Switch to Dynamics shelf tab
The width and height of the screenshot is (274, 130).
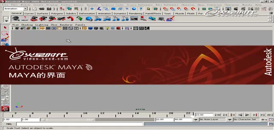[x=120, y=13]
